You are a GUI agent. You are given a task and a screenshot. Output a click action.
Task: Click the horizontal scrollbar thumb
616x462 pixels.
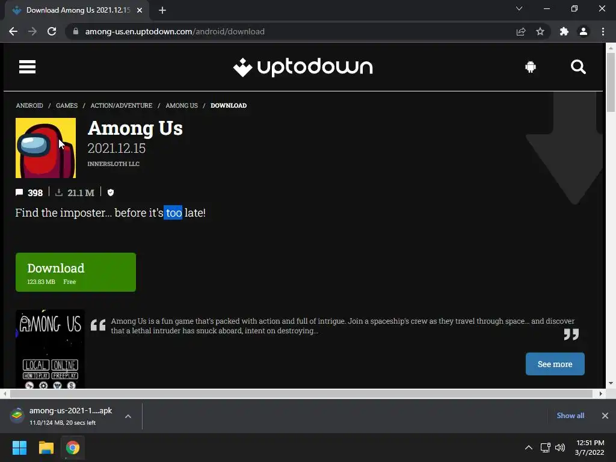[301, 393]
